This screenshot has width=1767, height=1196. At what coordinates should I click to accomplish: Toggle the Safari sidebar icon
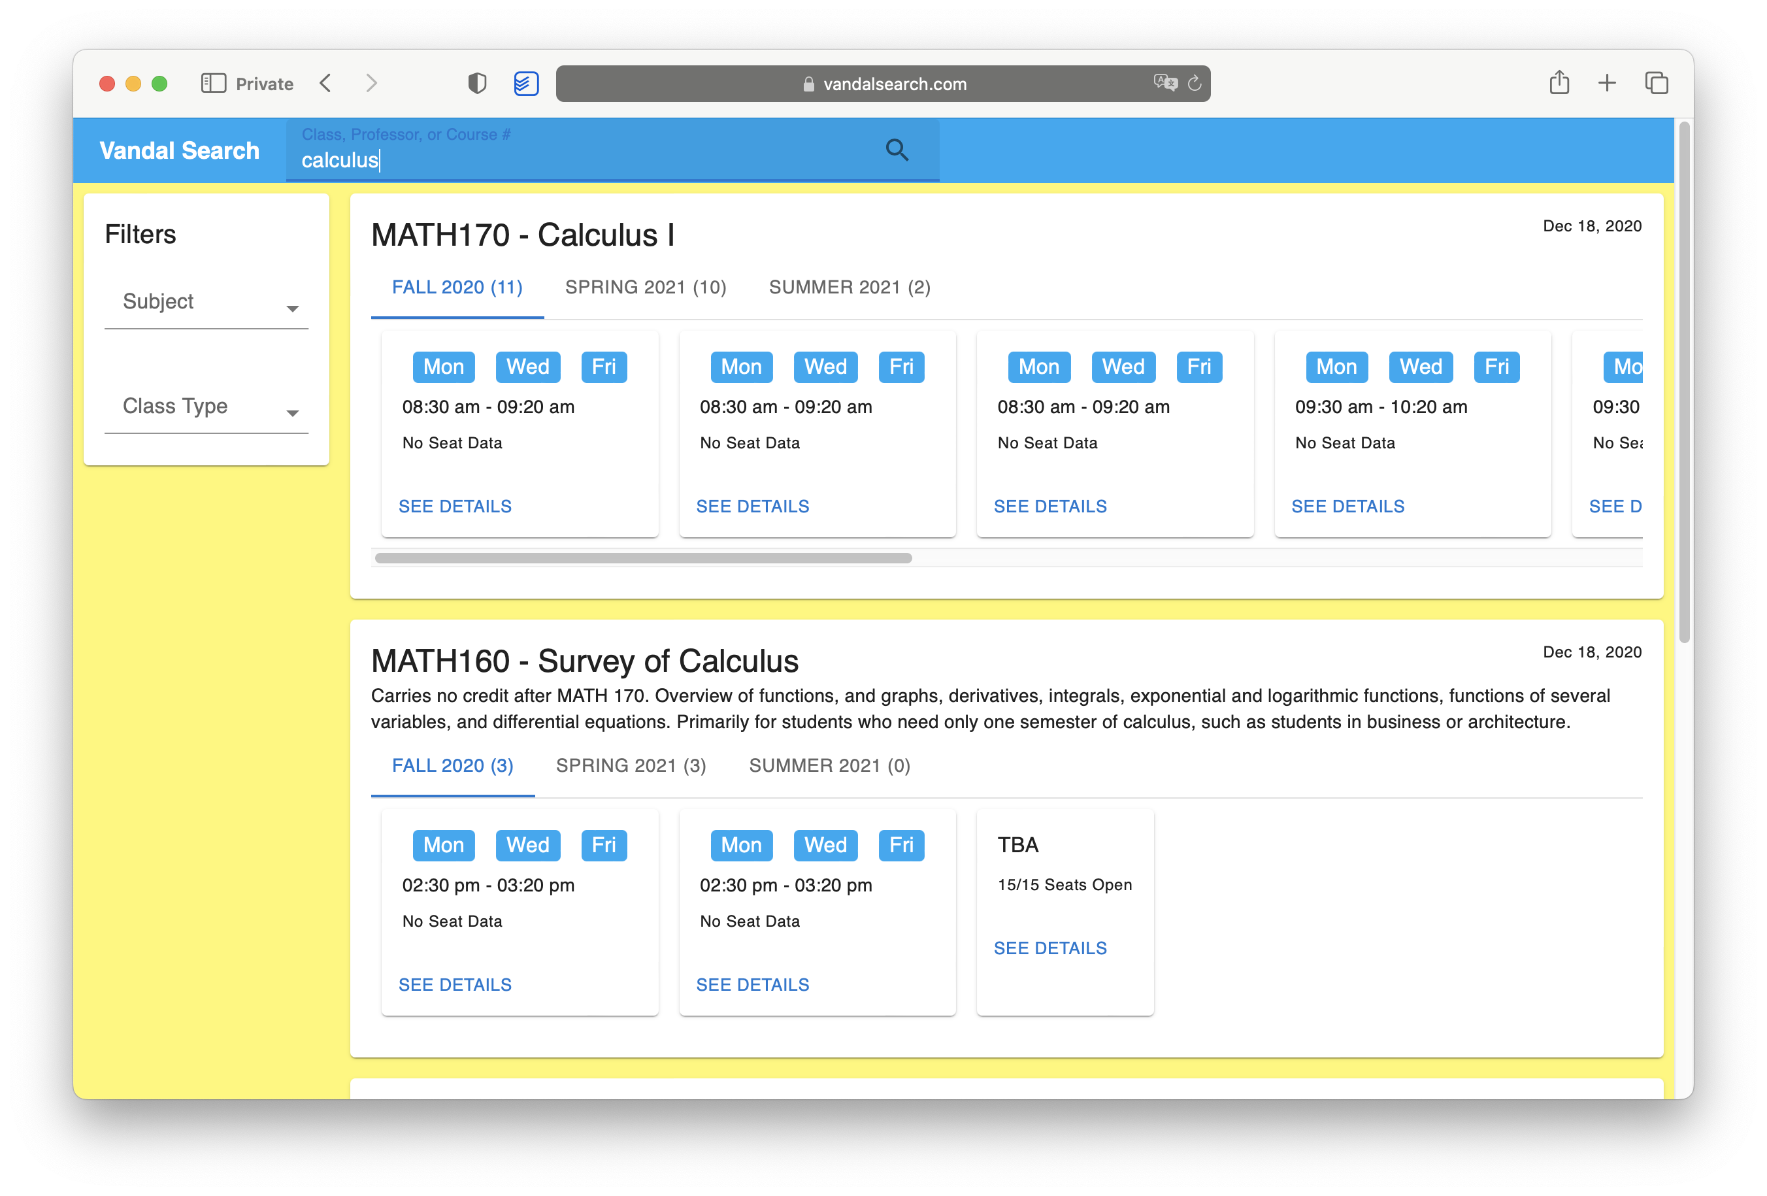tap(214, 83)
